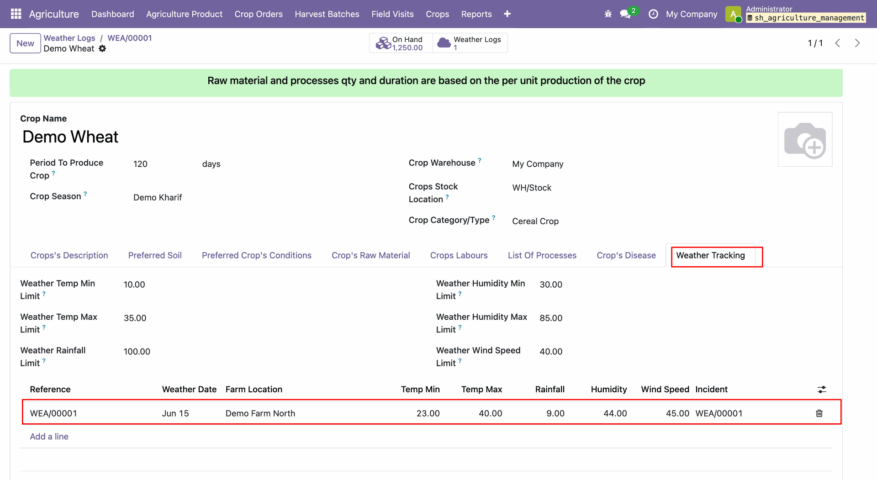The height and width of the screenshot is (480, 877).
Task: Switch to Preferred Soil tab
Action: click(x=155, y=255)
